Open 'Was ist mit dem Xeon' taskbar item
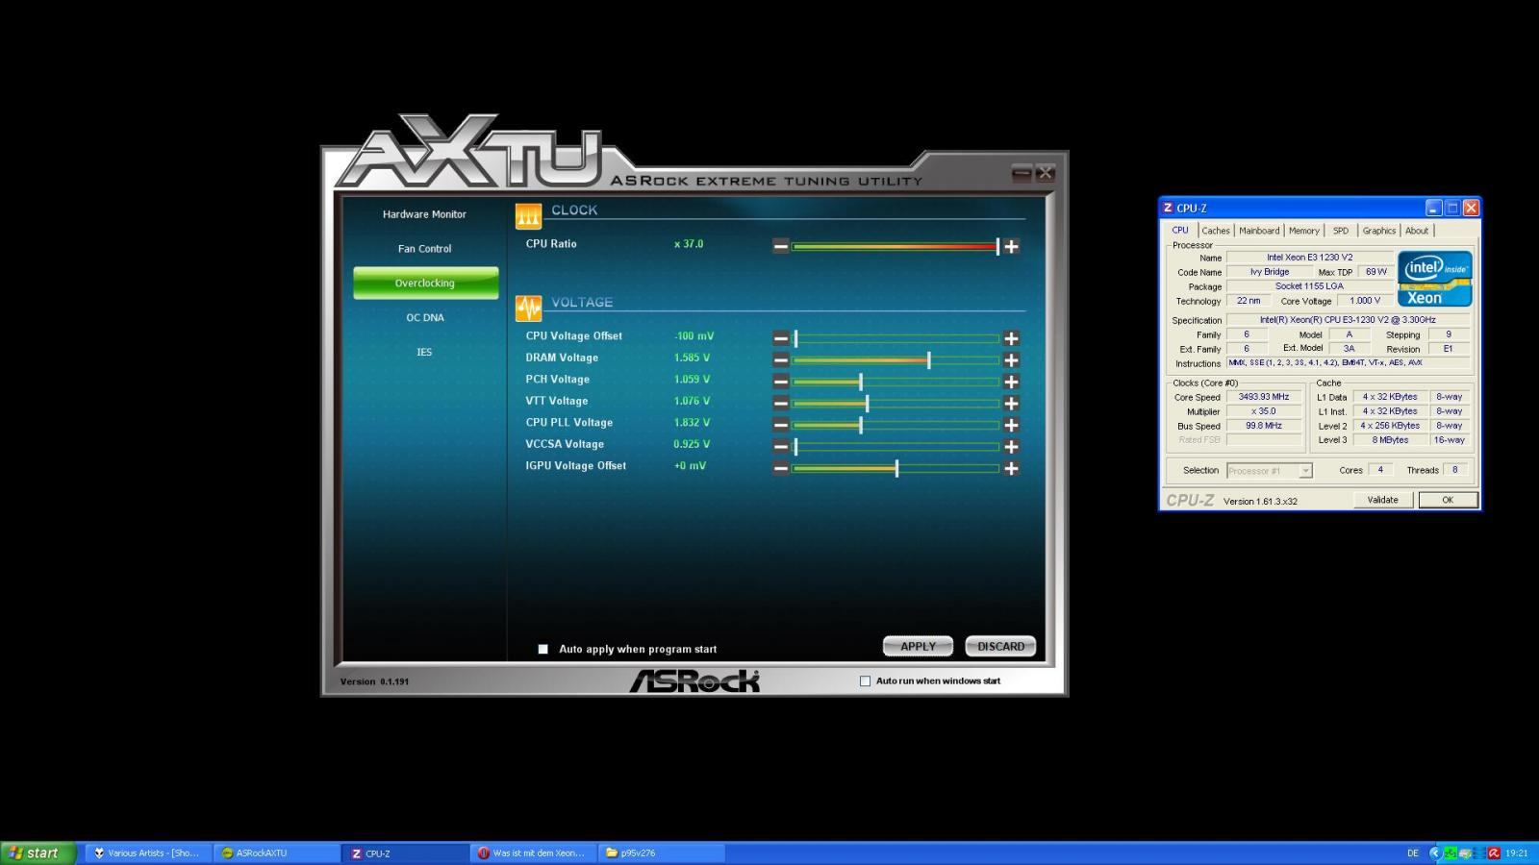 (533, 853)
